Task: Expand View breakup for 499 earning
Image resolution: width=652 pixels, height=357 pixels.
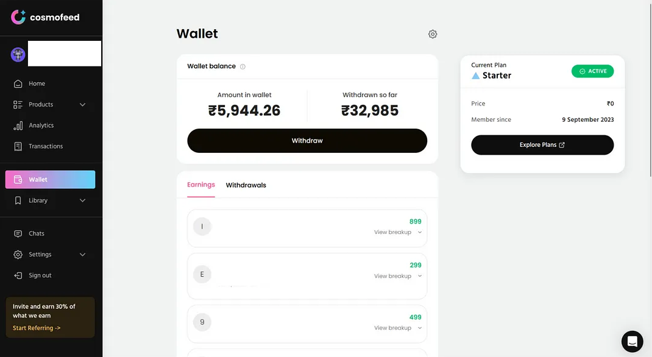Action: point(397,328)
